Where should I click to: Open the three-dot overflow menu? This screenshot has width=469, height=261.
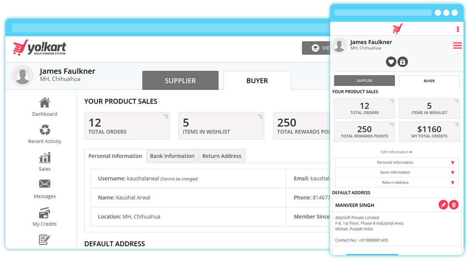457,28
